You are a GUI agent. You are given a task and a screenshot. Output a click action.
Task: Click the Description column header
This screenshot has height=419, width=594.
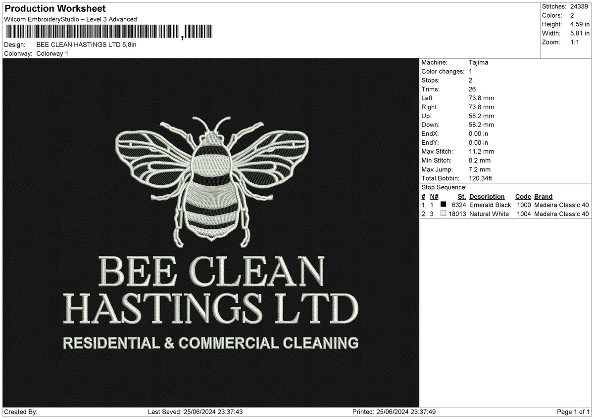(x=487, y=196)
